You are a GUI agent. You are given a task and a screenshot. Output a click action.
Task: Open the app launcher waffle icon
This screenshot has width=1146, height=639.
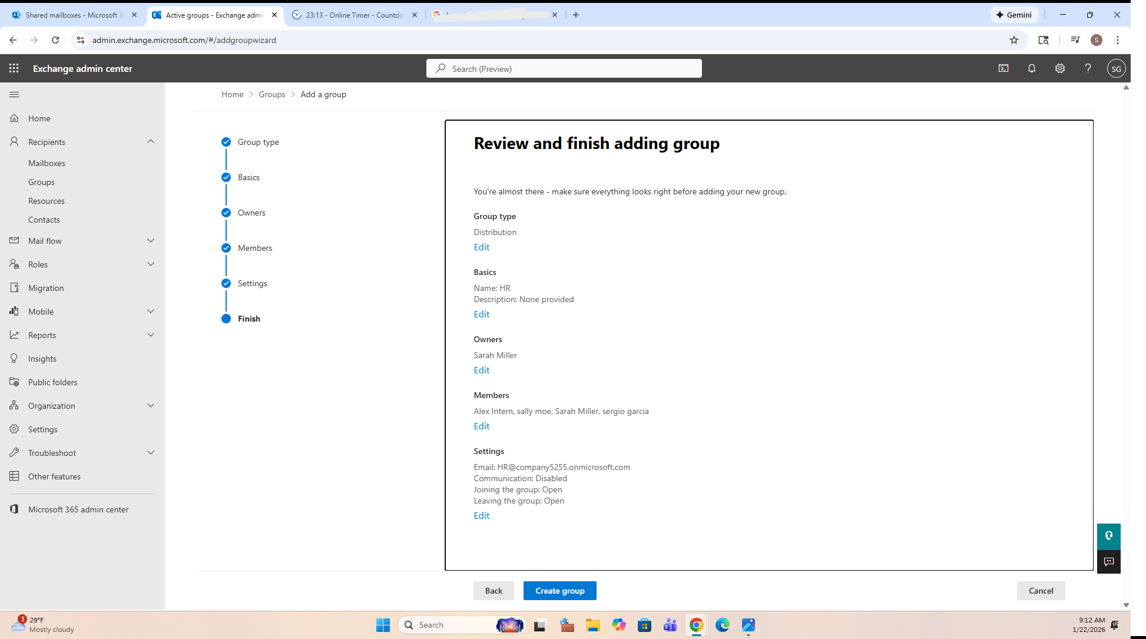(x=14, y=68)
